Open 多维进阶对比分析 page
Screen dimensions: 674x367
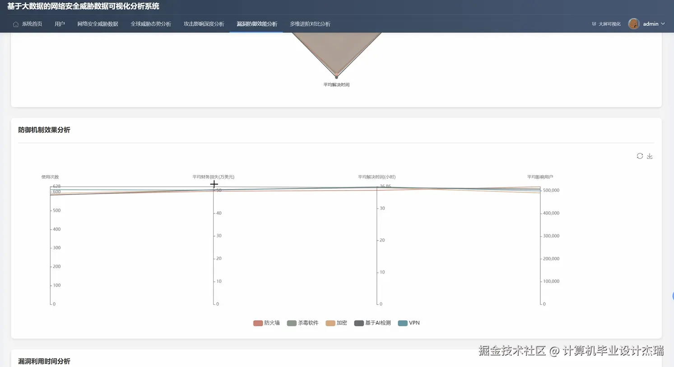310,24
